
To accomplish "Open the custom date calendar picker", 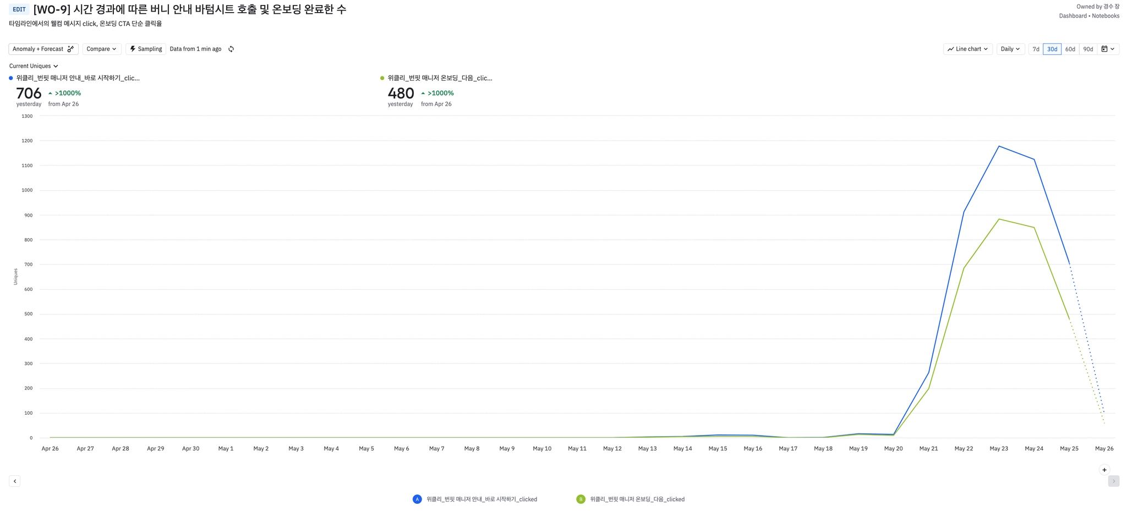I will (1108, 49).
